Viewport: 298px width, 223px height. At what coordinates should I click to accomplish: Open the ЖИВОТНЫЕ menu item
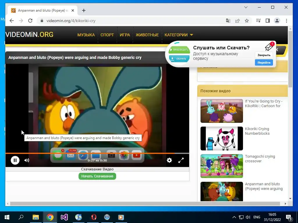147,35
